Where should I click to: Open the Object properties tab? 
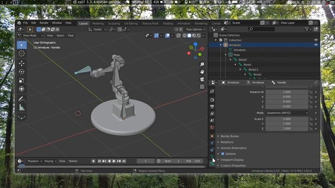212,136
